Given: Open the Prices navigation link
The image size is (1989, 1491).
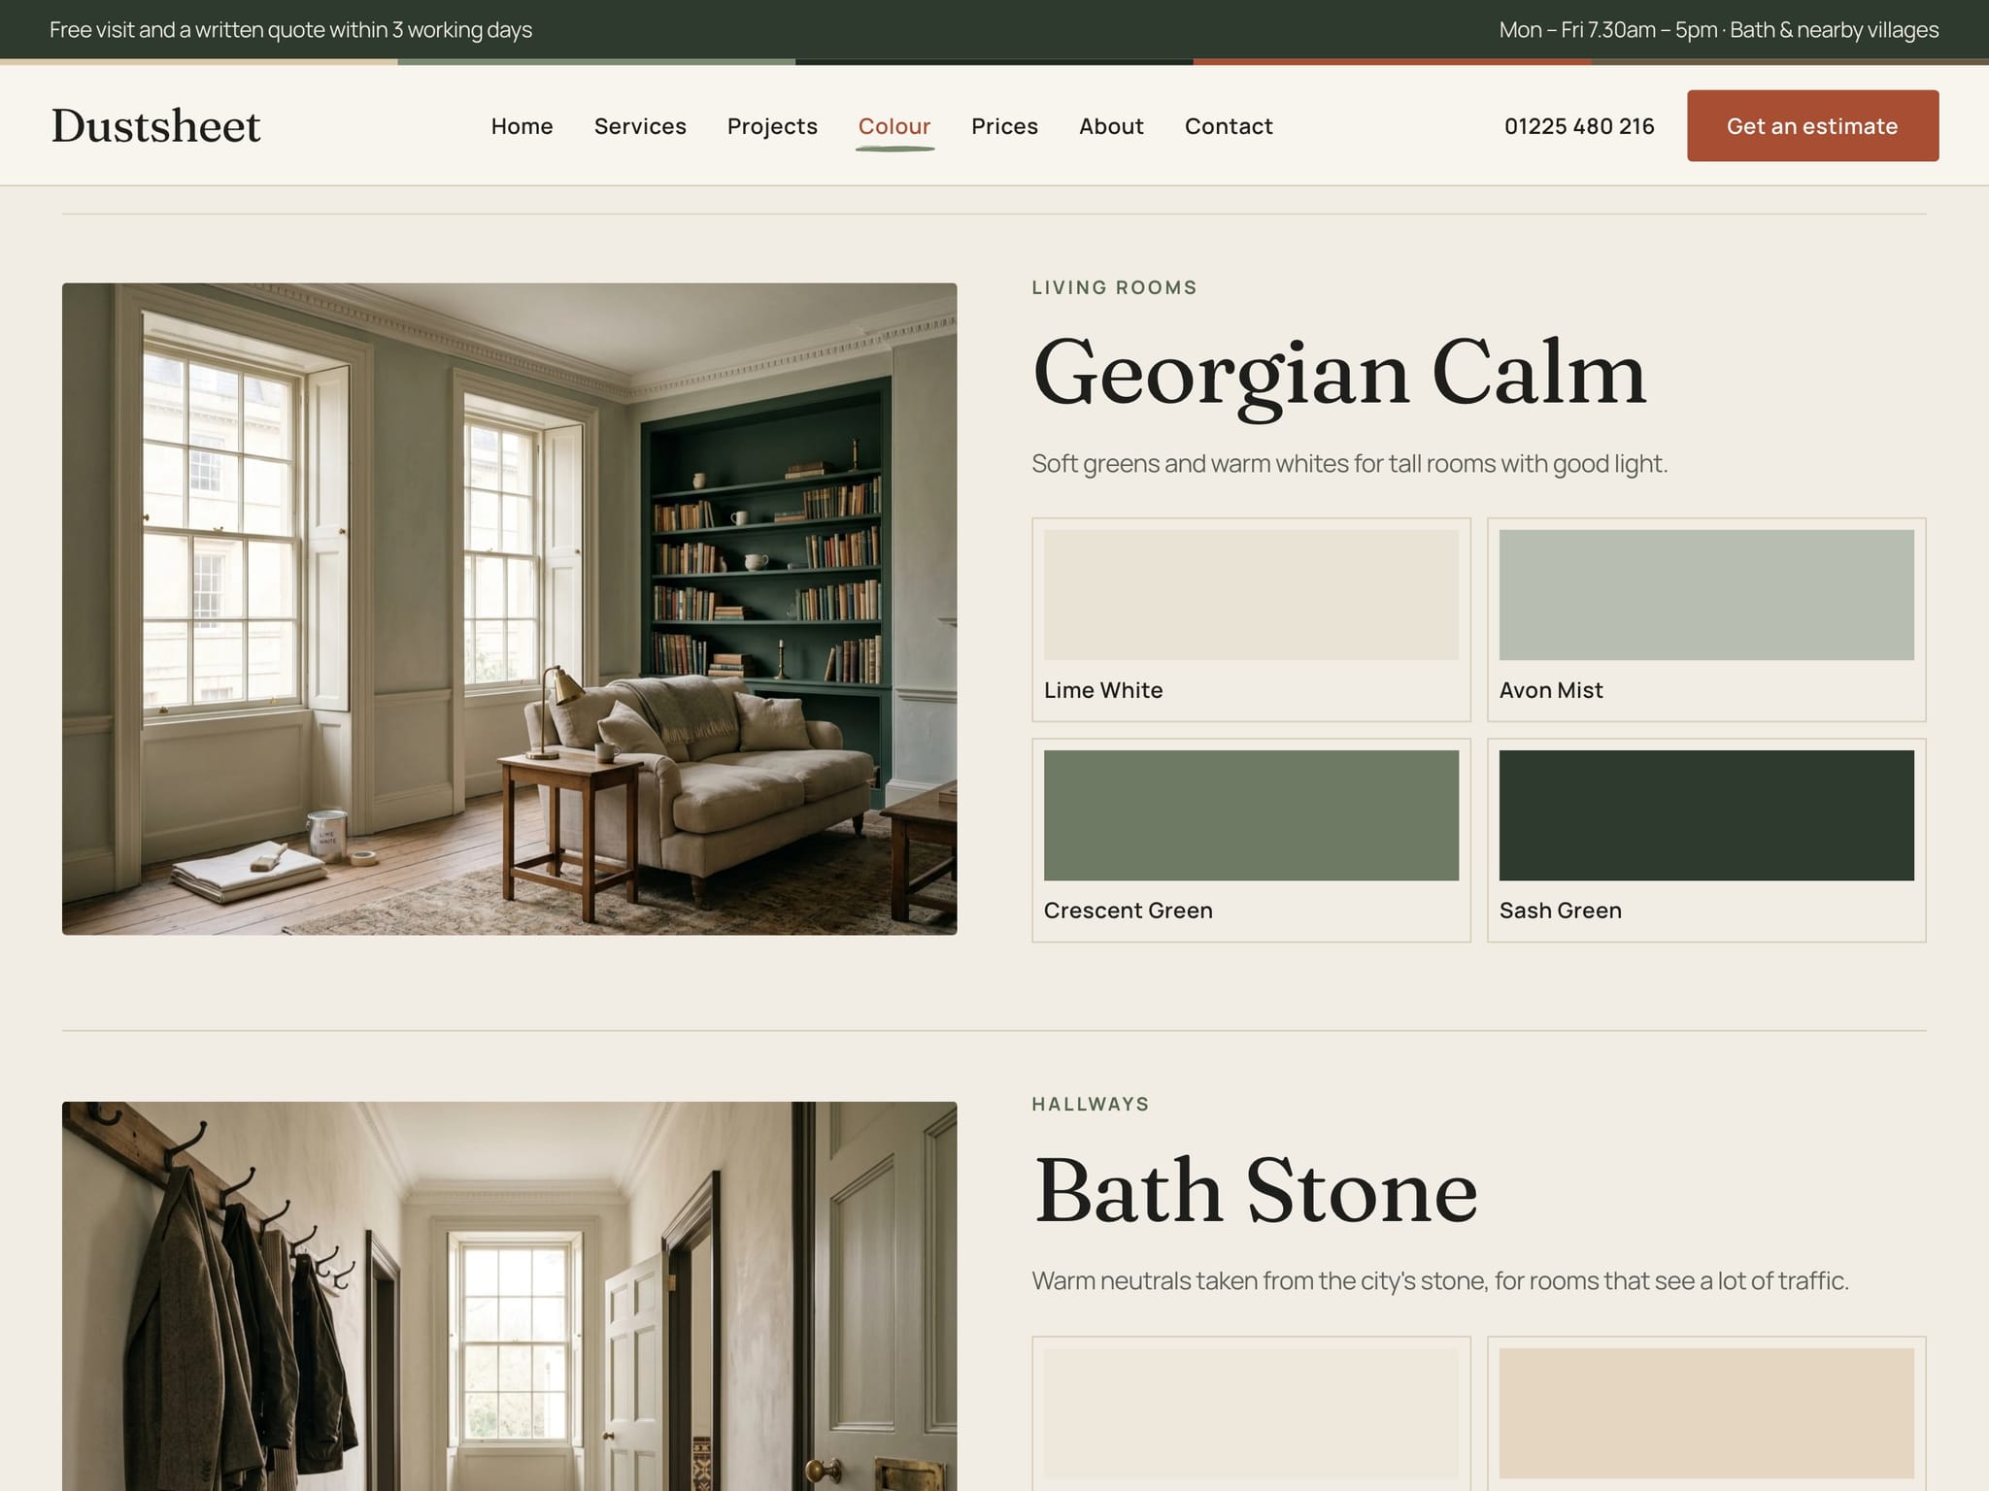Looking at the screenshot, I should (1004, 126).
